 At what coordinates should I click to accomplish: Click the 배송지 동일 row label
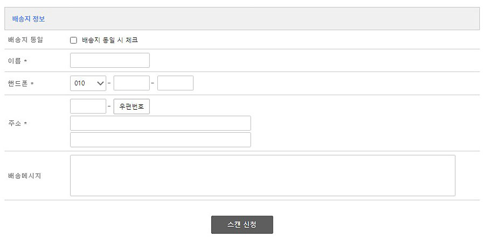pos(25,40)
